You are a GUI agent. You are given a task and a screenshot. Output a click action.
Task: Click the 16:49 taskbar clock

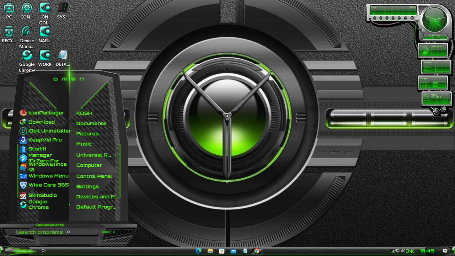[427, 251]
